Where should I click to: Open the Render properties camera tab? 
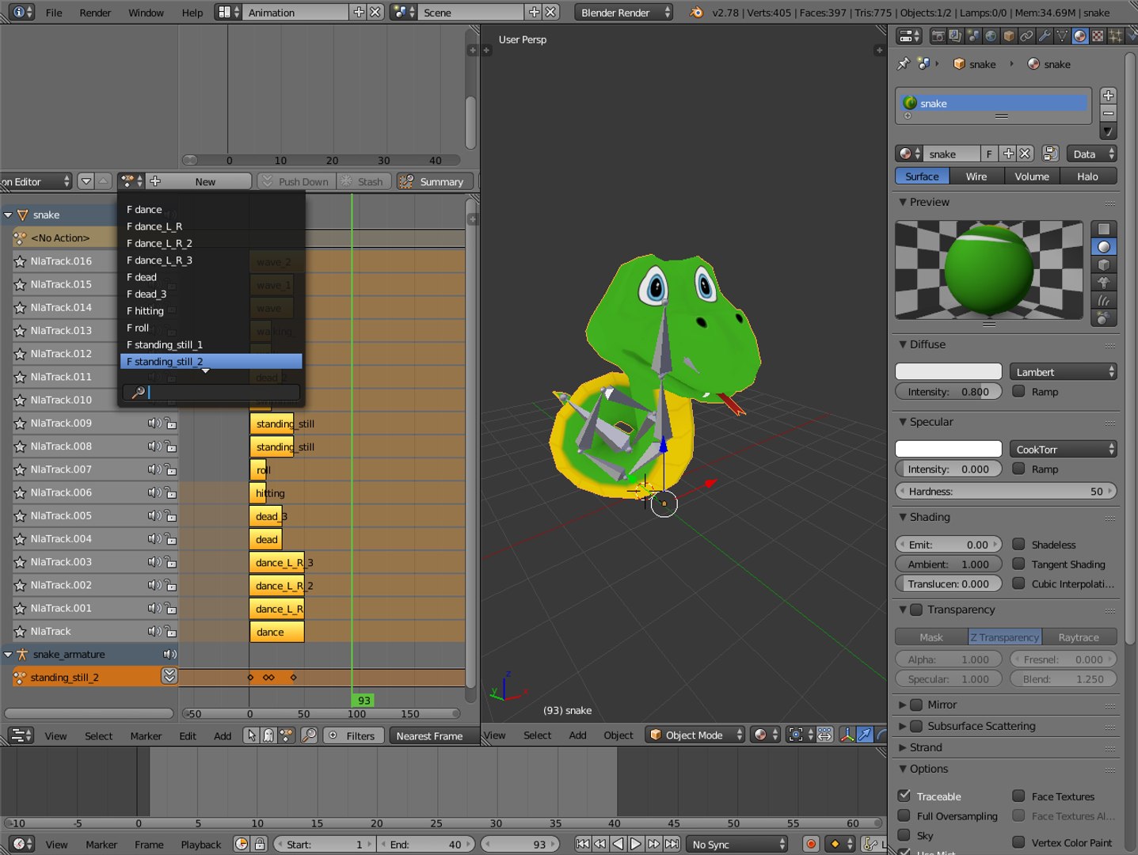click(938, 36)
